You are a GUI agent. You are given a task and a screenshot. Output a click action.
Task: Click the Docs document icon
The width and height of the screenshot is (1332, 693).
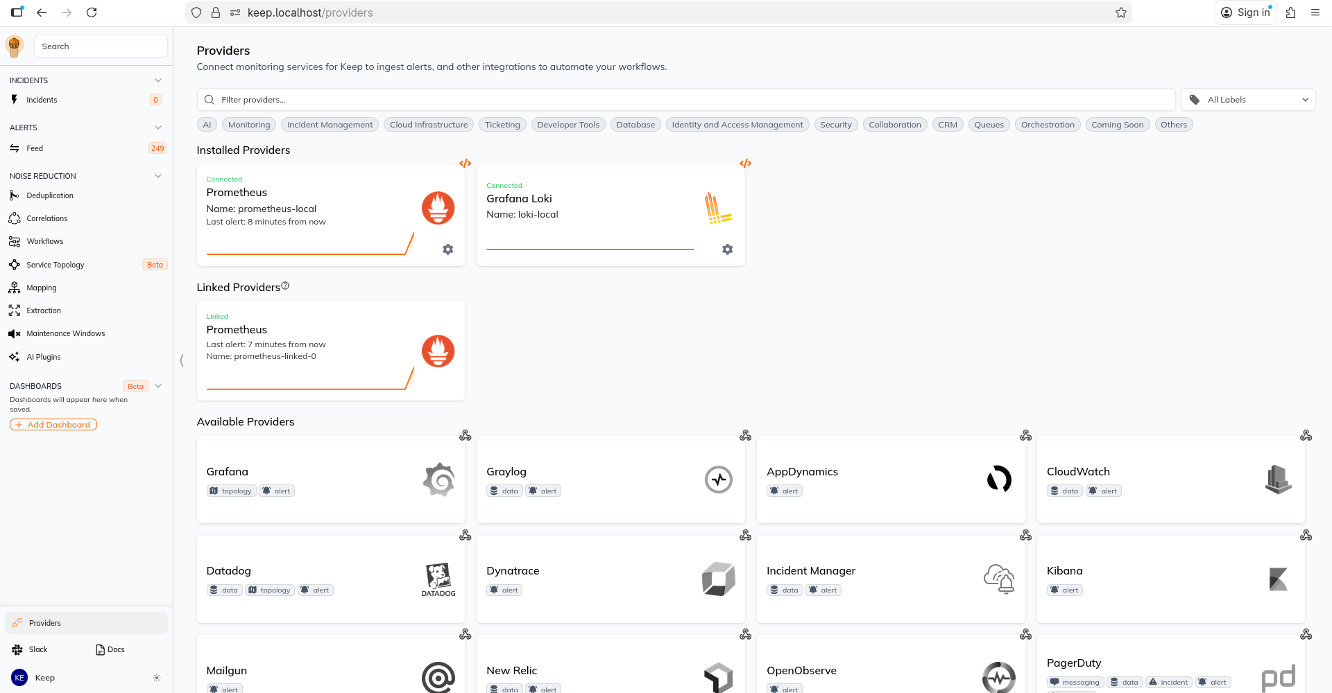click(x=100, y=649)
